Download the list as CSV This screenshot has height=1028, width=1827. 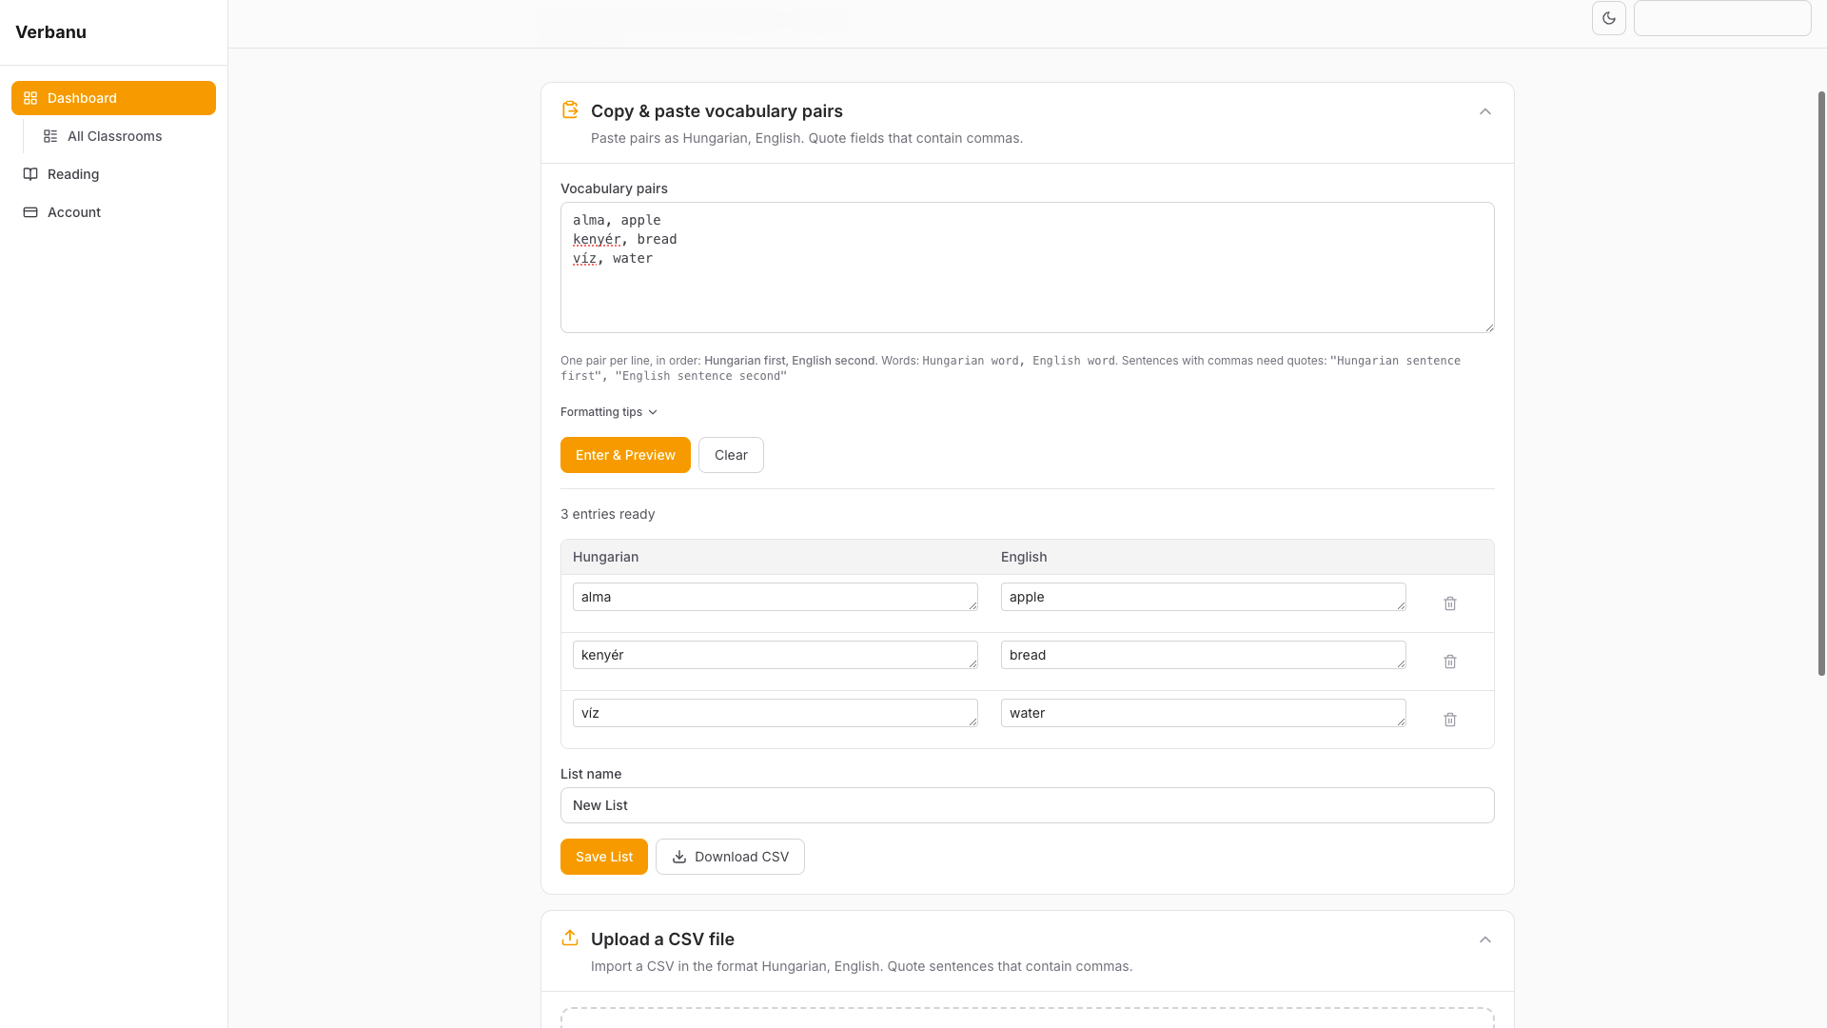pos(730,857)
